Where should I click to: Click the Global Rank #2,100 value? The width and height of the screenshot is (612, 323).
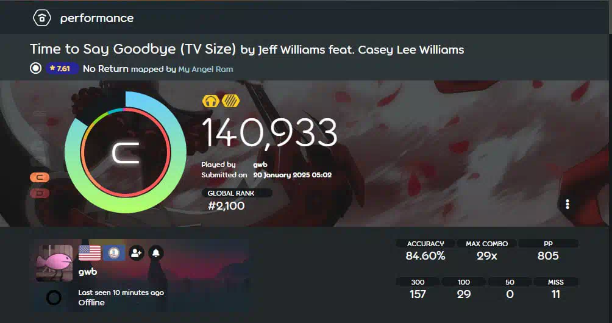point(226,206)
